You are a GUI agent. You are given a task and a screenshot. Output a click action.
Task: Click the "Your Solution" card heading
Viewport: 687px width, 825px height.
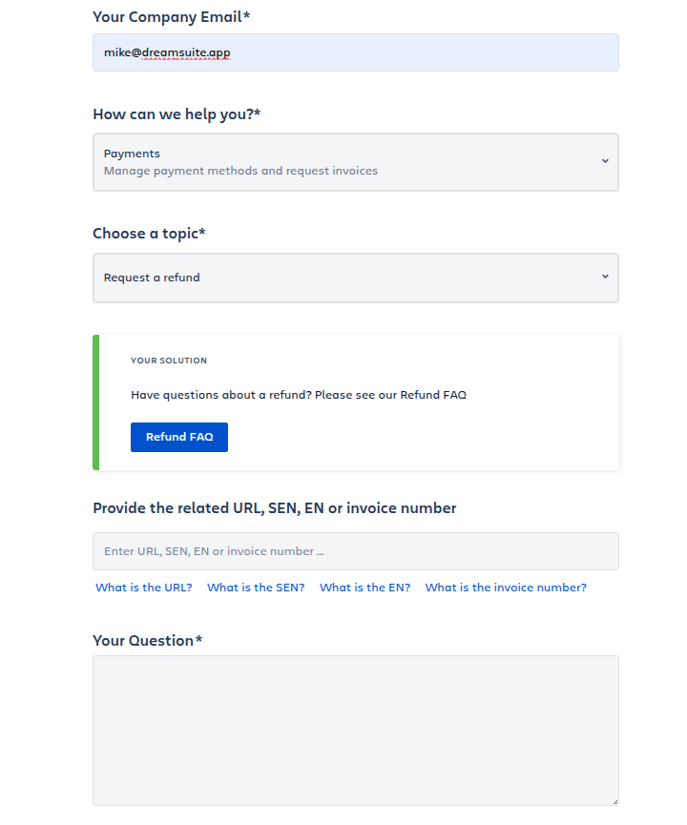169,361
